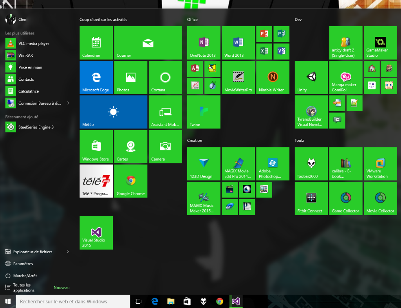Image resolution: width=401 pixels, height=308 pixels.
Task: Click the small Excel tile
Action: pyautogui.click(x=264, y=51)
